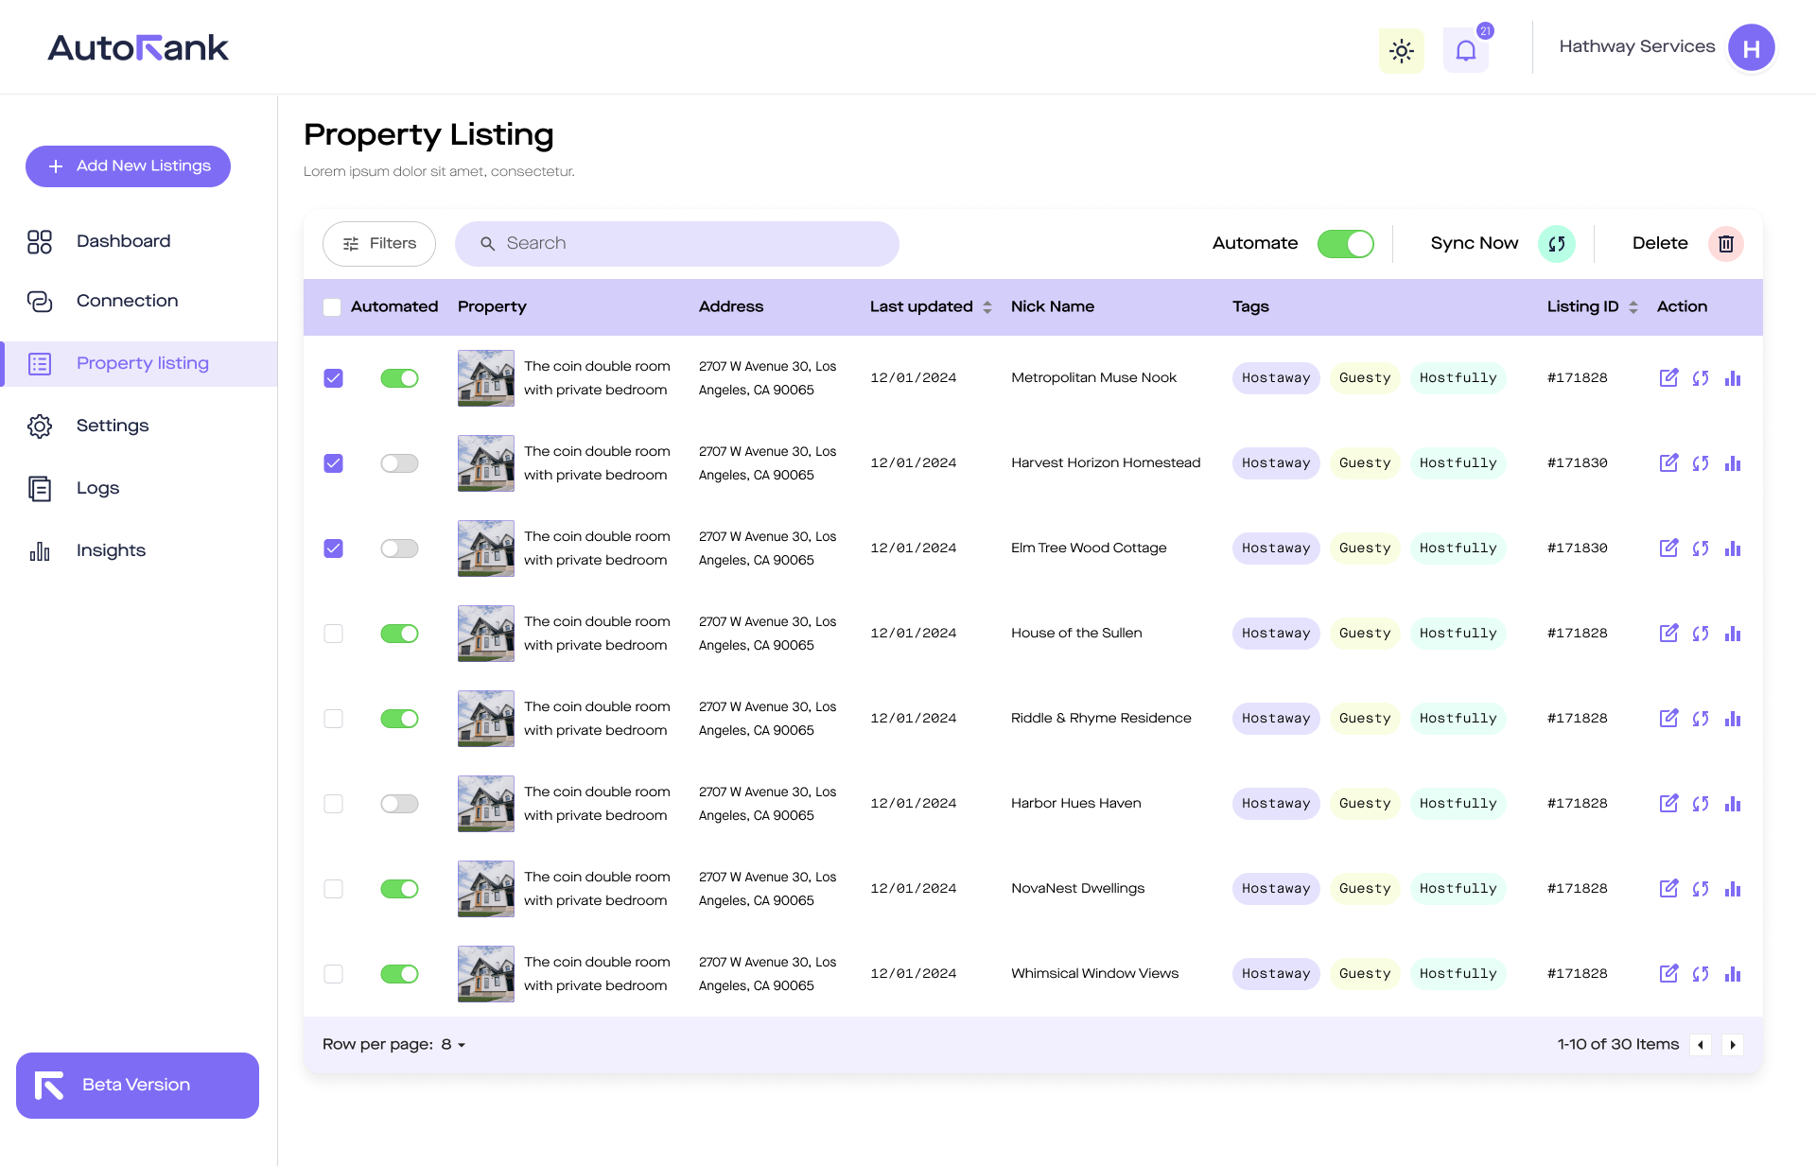
Task: Click the Delete trash icon
Action: pos(1725,244)
